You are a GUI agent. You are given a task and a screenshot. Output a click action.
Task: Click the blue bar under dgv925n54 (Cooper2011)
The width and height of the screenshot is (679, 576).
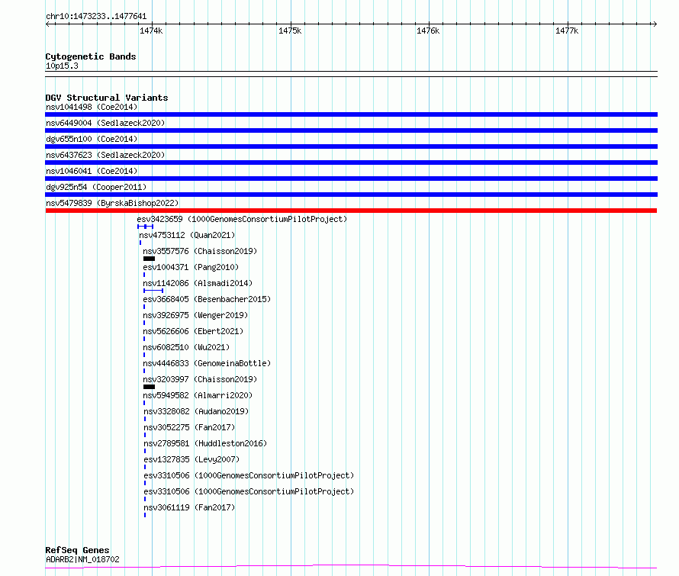point(351,195)
